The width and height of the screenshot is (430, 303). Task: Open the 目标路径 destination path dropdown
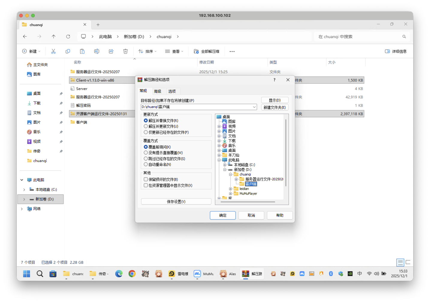[254, 107]
